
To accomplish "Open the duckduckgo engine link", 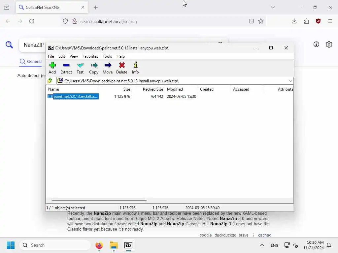I will click(x=225, y=235).
